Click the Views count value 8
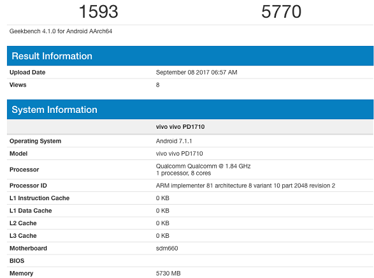Screen dimensions: 374x278 tap(157, 85)
